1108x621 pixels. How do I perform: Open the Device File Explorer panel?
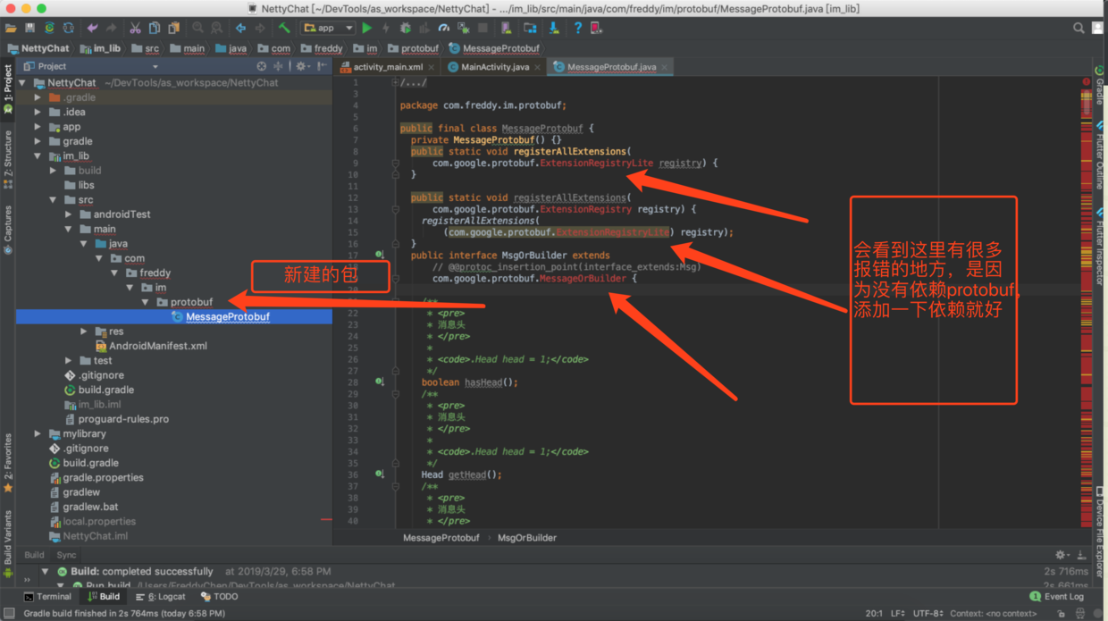pos(1101,522)
